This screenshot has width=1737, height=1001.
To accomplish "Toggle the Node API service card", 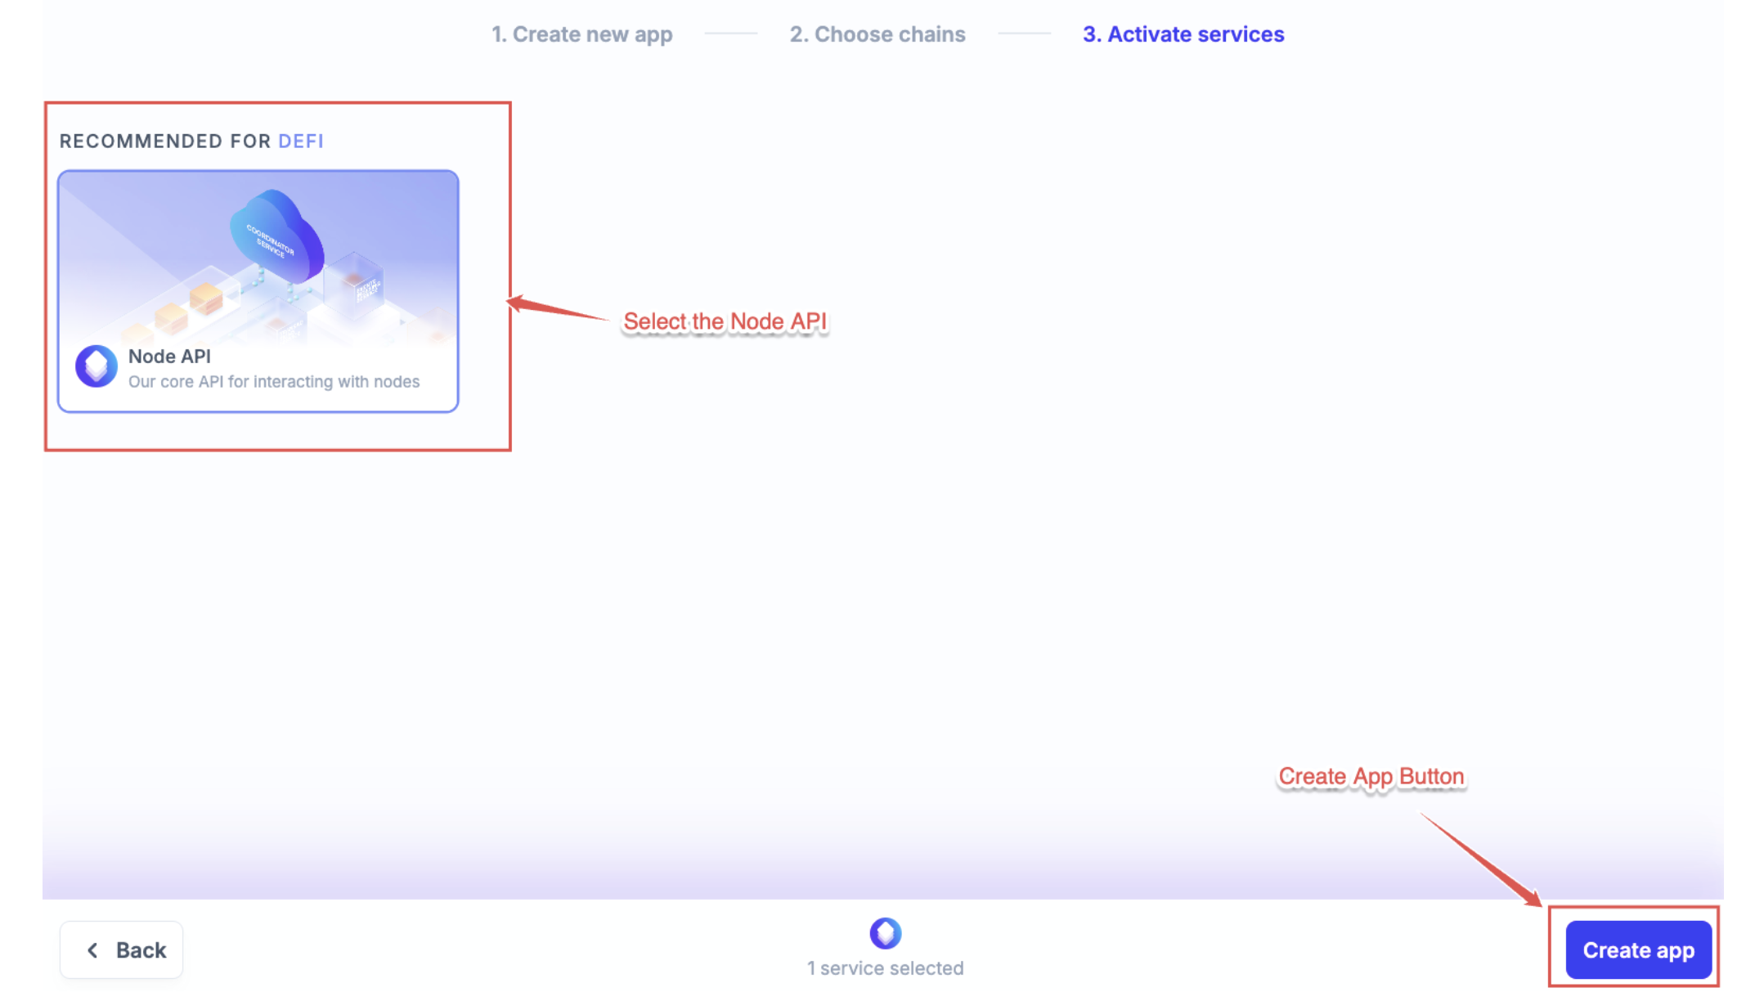I will [x=258, y=291].
